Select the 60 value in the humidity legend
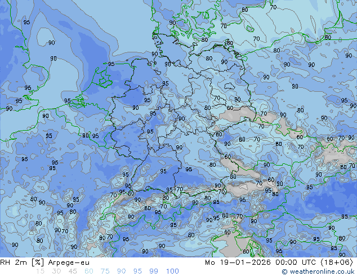Screen dimensions: 357x276 (89, 271)
